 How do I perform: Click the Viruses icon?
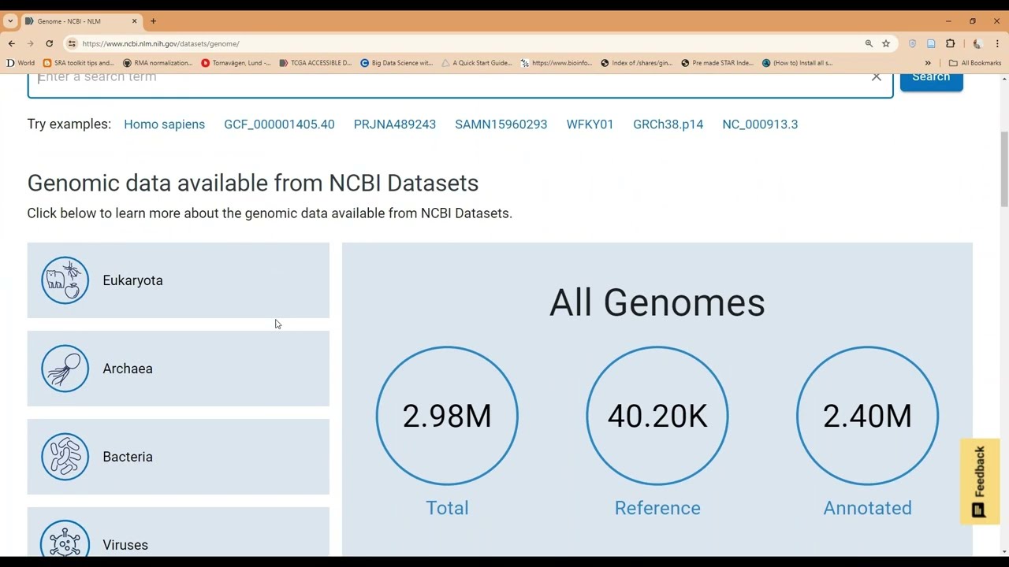pyautogui.click(x=65, y=541)
